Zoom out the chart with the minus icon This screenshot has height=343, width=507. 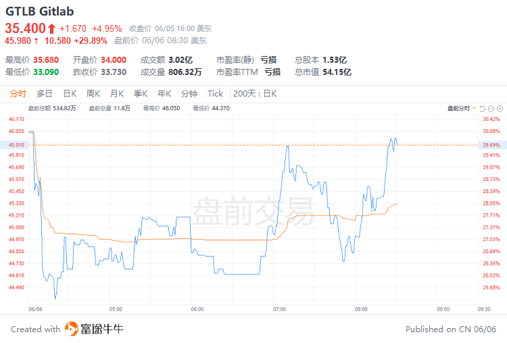pyautogui.click(x=491, y=109)
